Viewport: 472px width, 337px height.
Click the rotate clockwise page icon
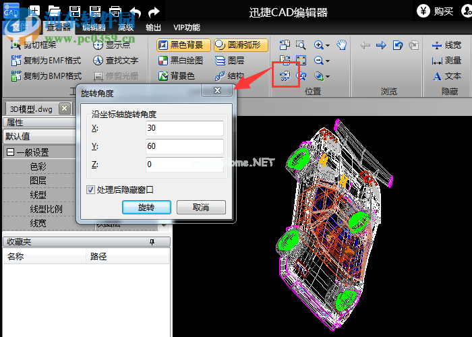[x=285, y=61]
